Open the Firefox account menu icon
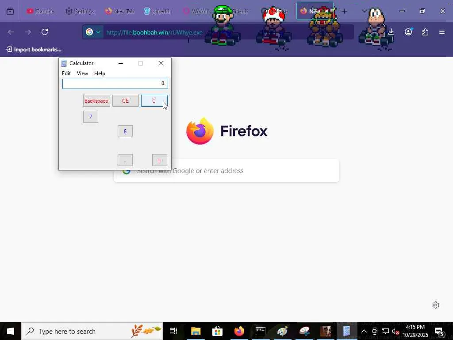Screen dimensions: 453x340 408,32
